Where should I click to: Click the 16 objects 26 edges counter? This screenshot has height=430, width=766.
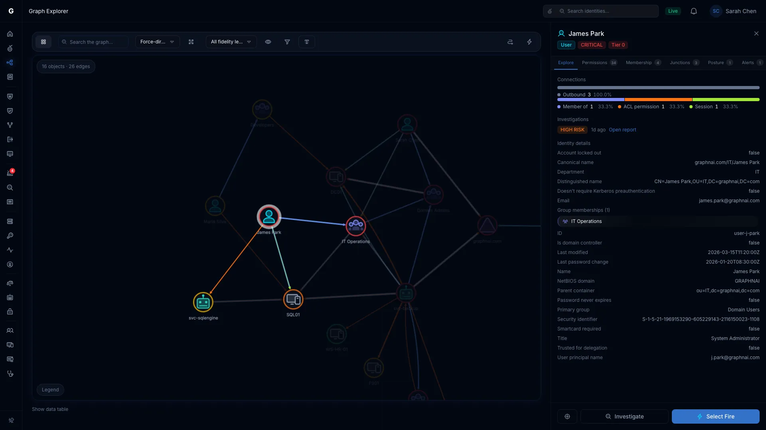point(66,66)
